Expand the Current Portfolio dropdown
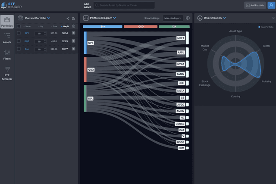This screenshot has width=276, height=184. point(49,18)
